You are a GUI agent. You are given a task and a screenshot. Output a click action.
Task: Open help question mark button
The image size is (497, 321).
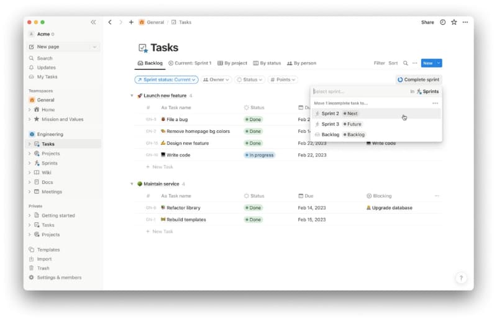point(461,278)
